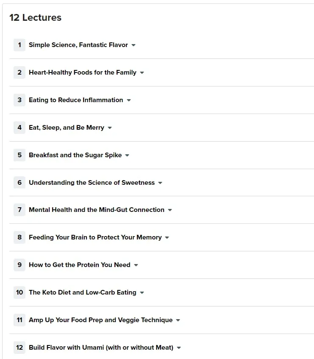Screen dimensions: 314x359
Task: Expand Mind-Gut Connection lecture arrow
Action: point(170,210)
